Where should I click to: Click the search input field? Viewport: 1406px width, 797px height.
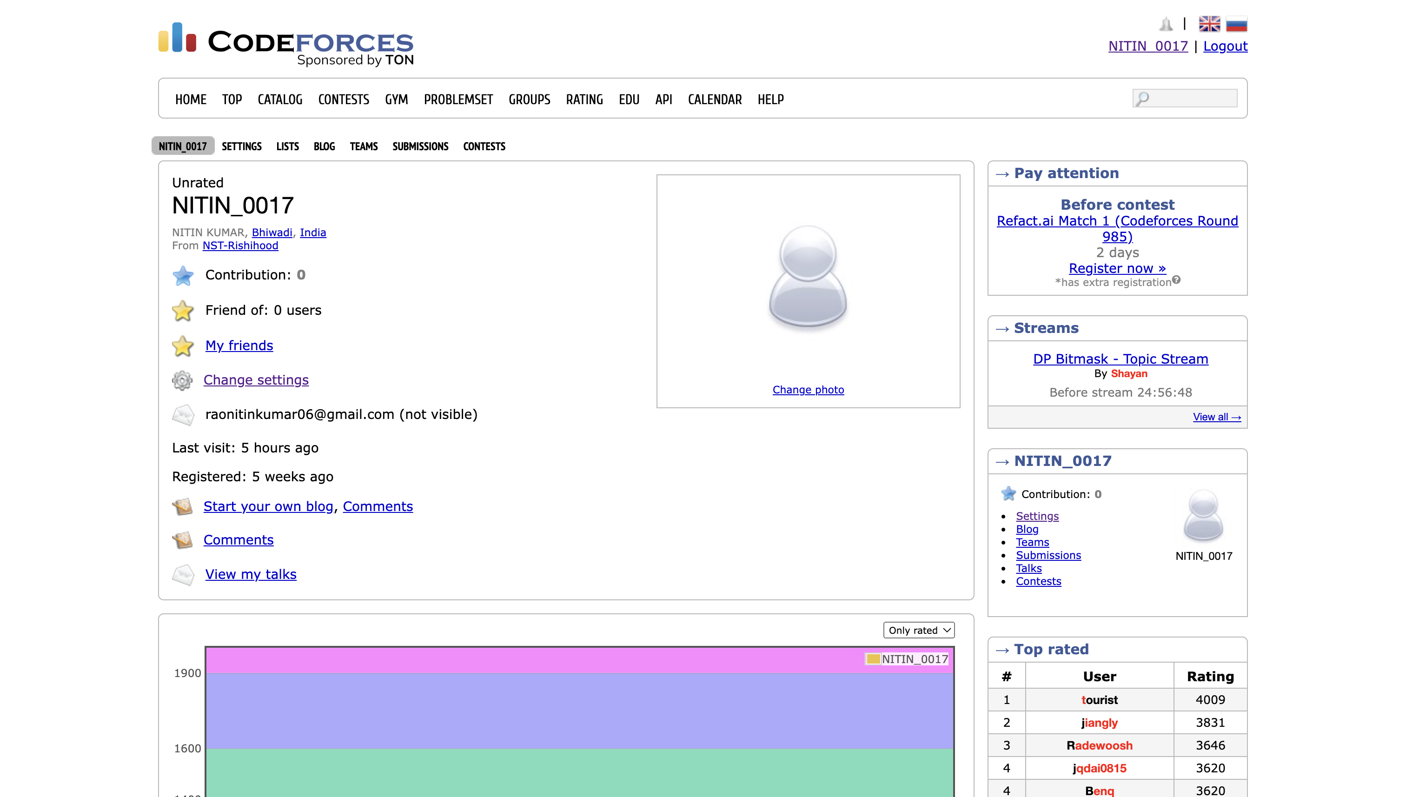pos(1190,99)
